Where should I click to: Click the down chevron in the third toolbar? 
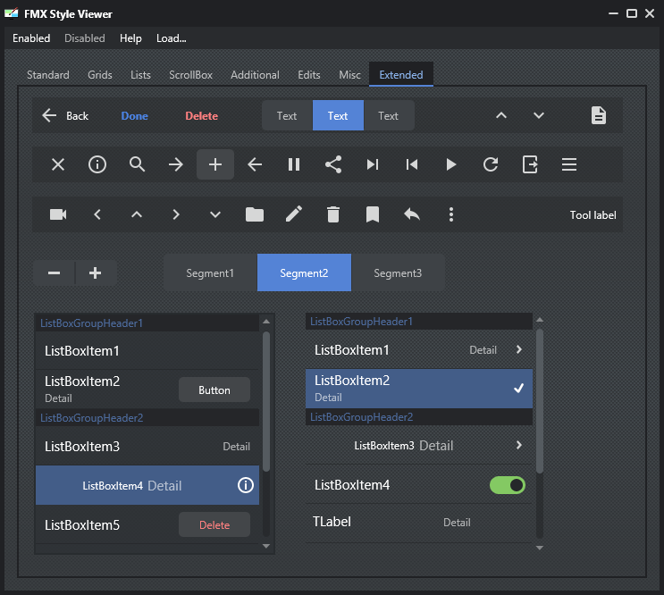point(215,214)
